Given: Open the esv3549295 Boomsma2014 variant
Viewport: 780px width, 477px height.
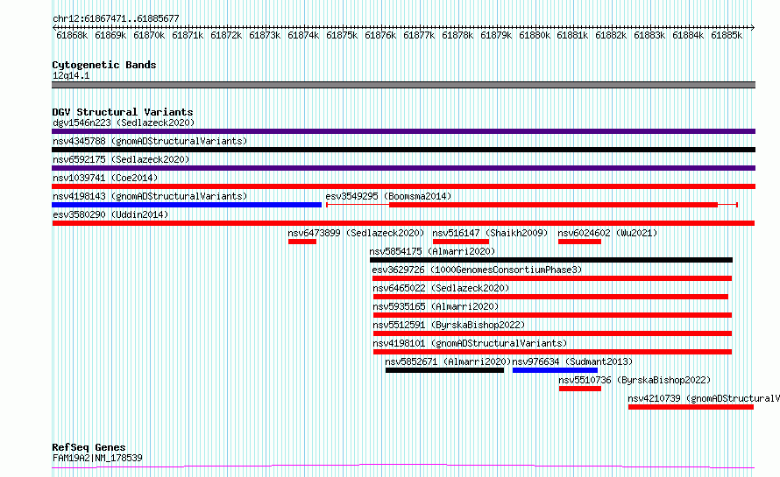Looking at the screenshot, I should click(x=532, y=205).
